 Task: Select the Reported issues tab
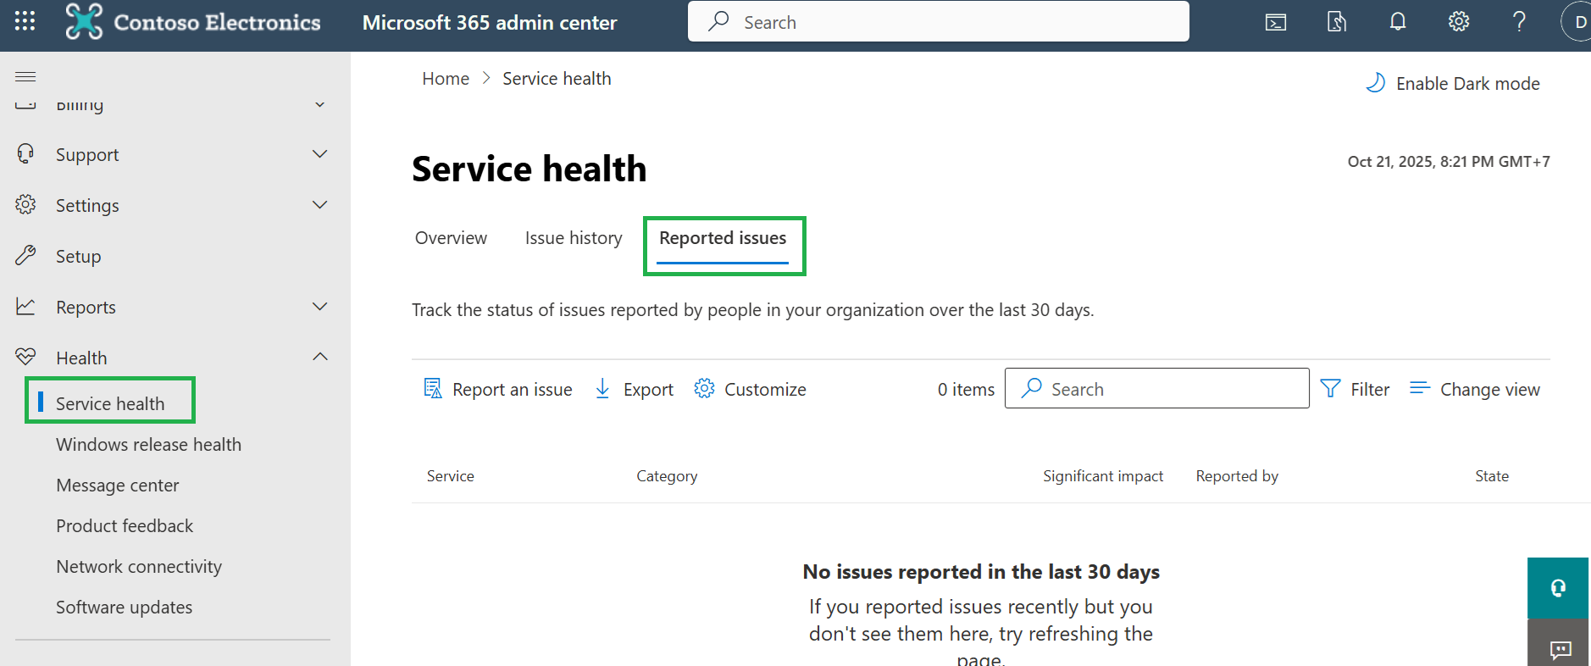pos(723,238)
